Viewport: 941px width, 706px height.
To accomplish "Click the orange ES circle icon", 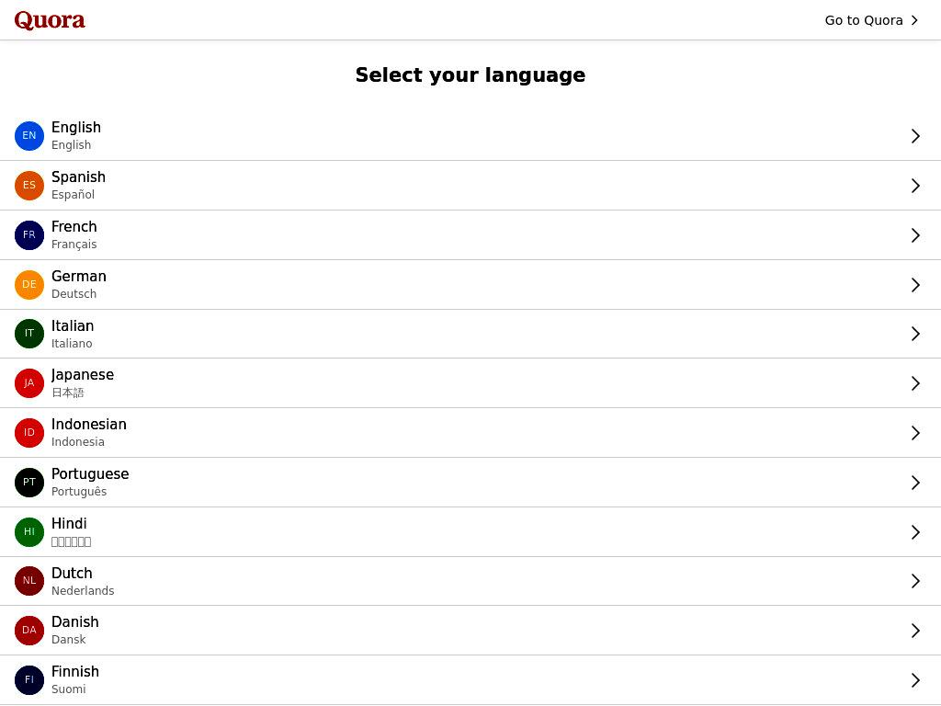I will (28, 186).
